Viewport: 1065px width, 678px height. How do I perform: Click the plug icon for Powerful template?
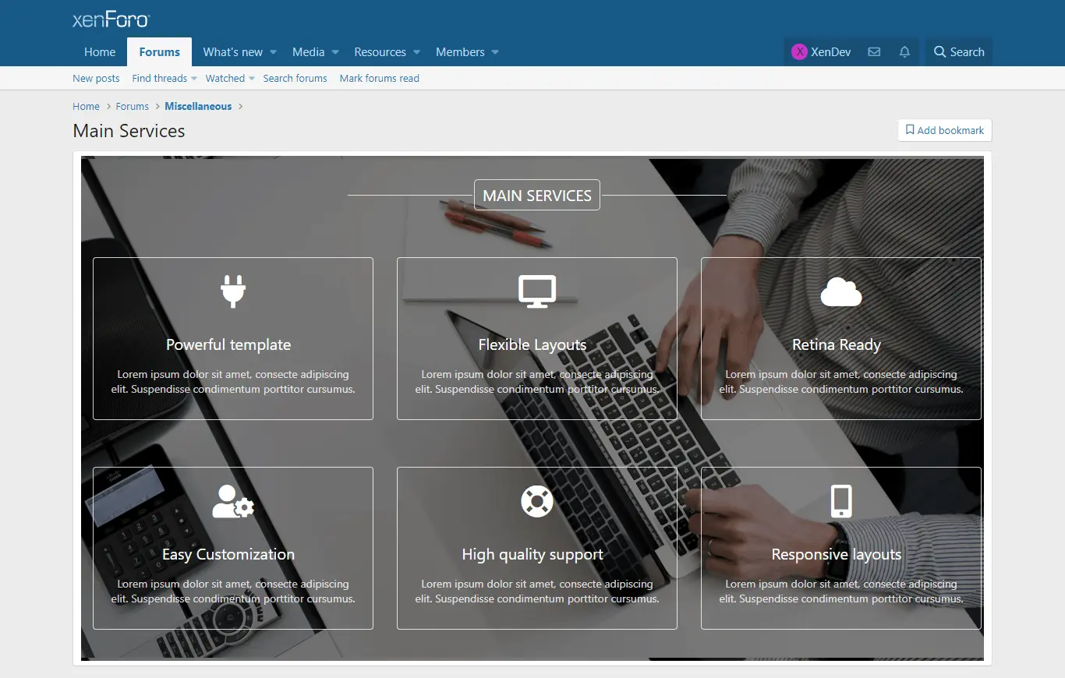(x=233, y=291)
